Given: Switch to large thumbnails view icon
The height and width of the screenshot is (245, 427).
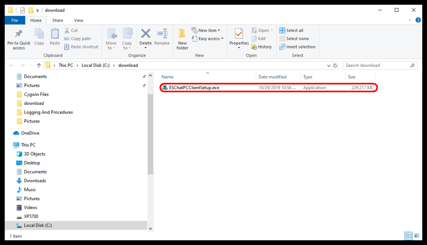Looking at the screenshot, I should click(417, 236).
